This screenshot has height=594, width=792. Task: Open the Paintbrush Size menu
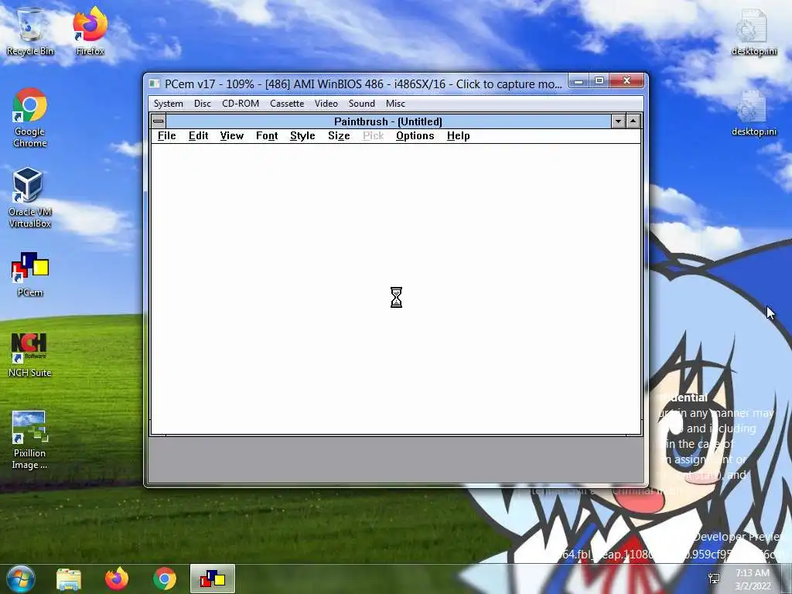point(339,136)
